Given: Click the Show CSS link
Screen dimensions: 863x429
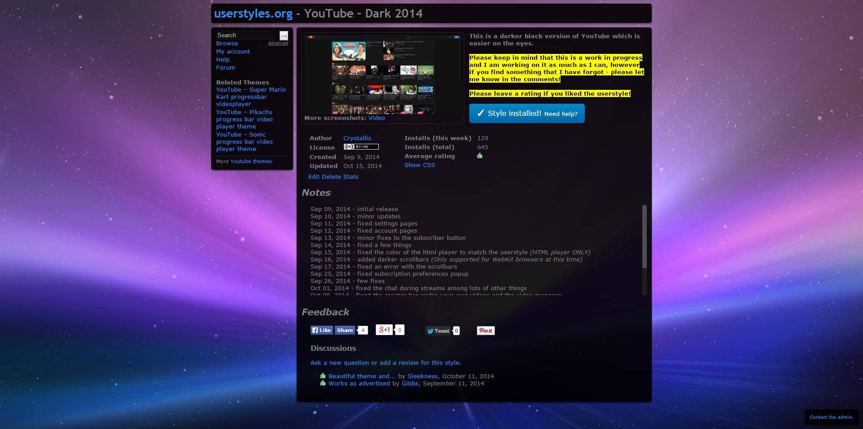Looking at the screenshot, I should [x=420, y=165].
